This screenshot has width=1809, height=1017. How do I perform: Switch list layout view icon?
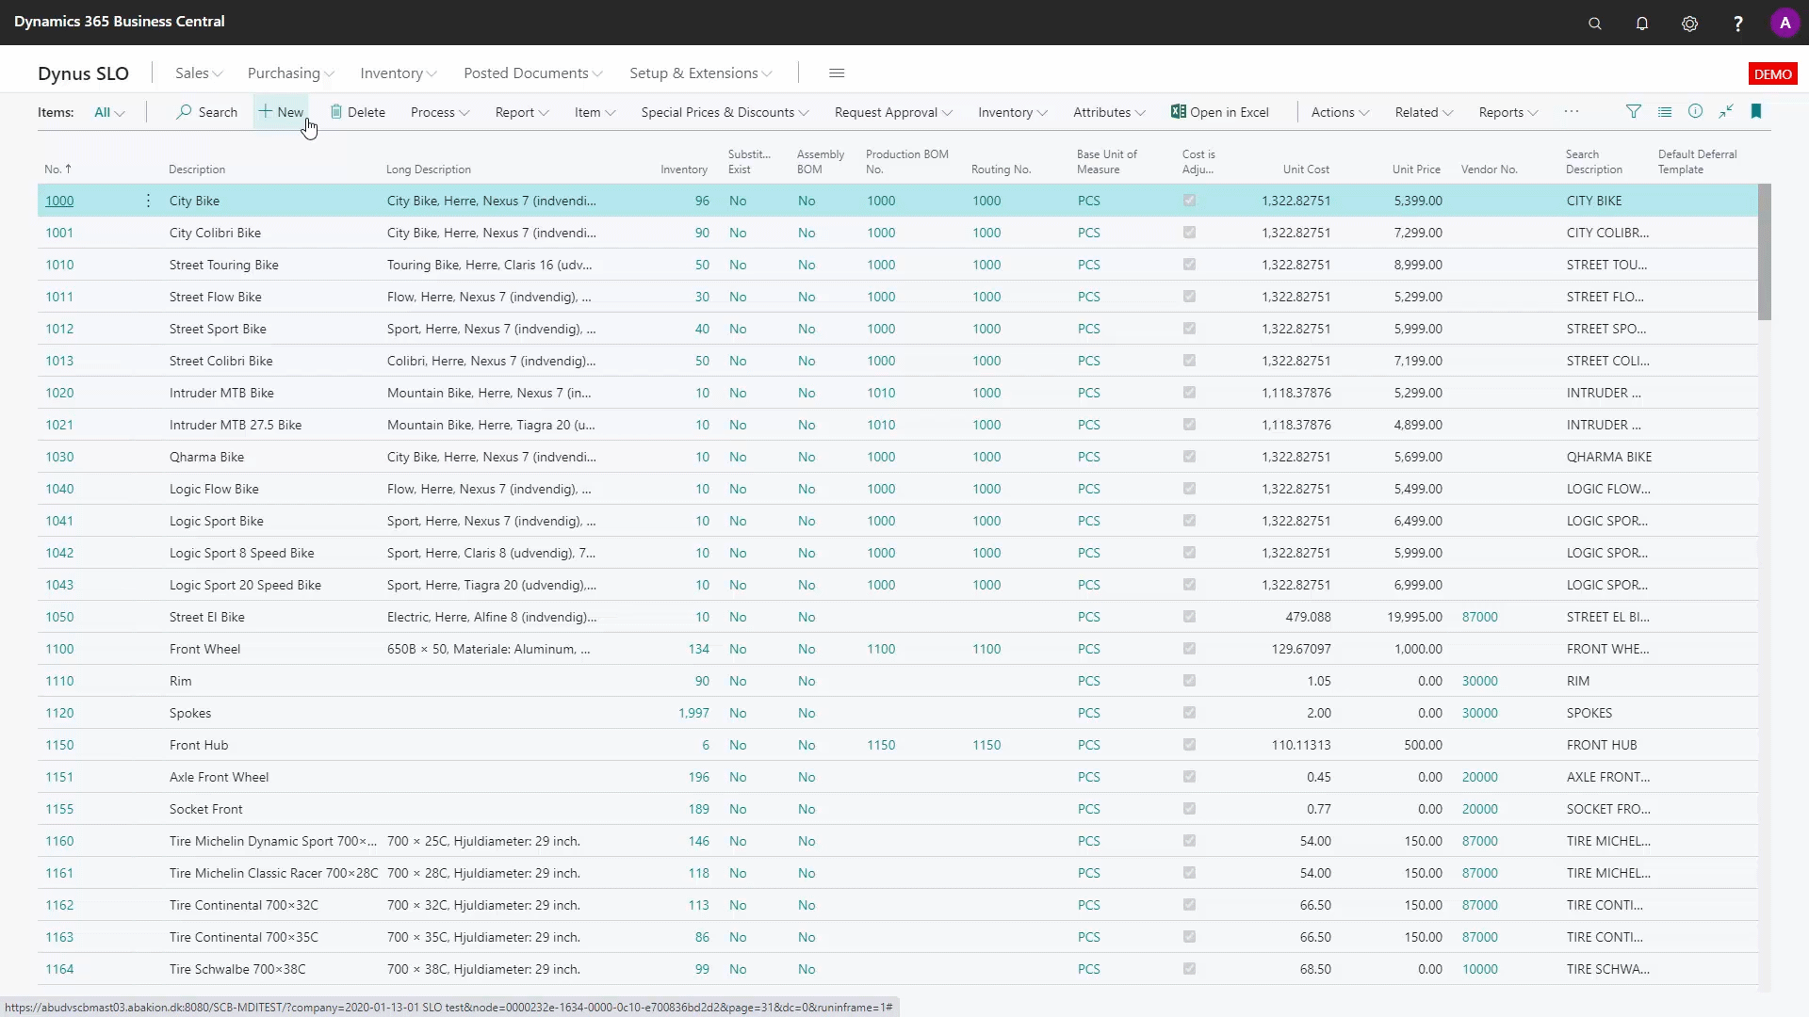[x=1665, y=111]
